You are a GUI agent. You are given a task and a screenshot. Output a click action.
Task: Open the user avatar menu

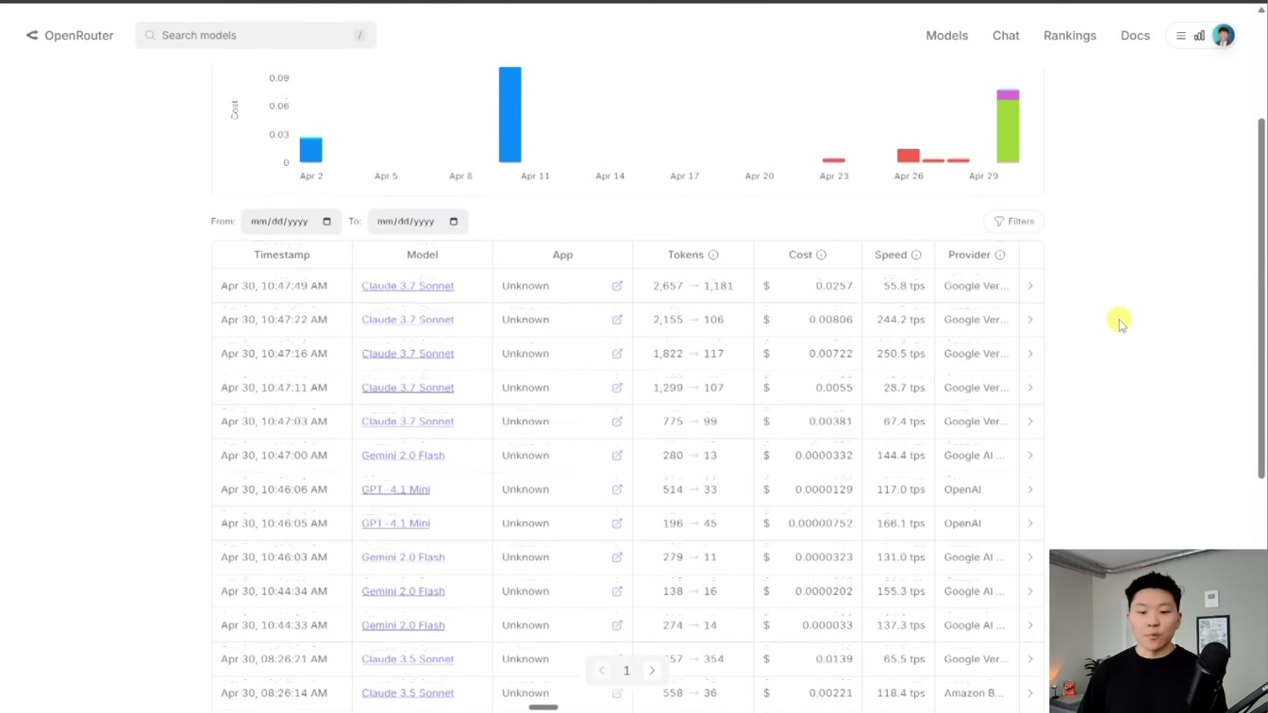point(1224,36)
